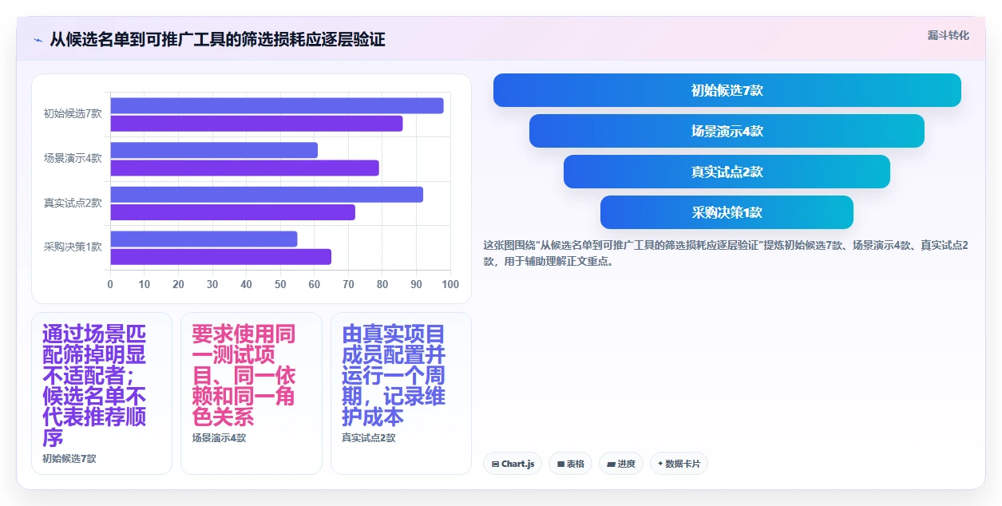Click the purple bar for 真实试点2款

point(232,212)
